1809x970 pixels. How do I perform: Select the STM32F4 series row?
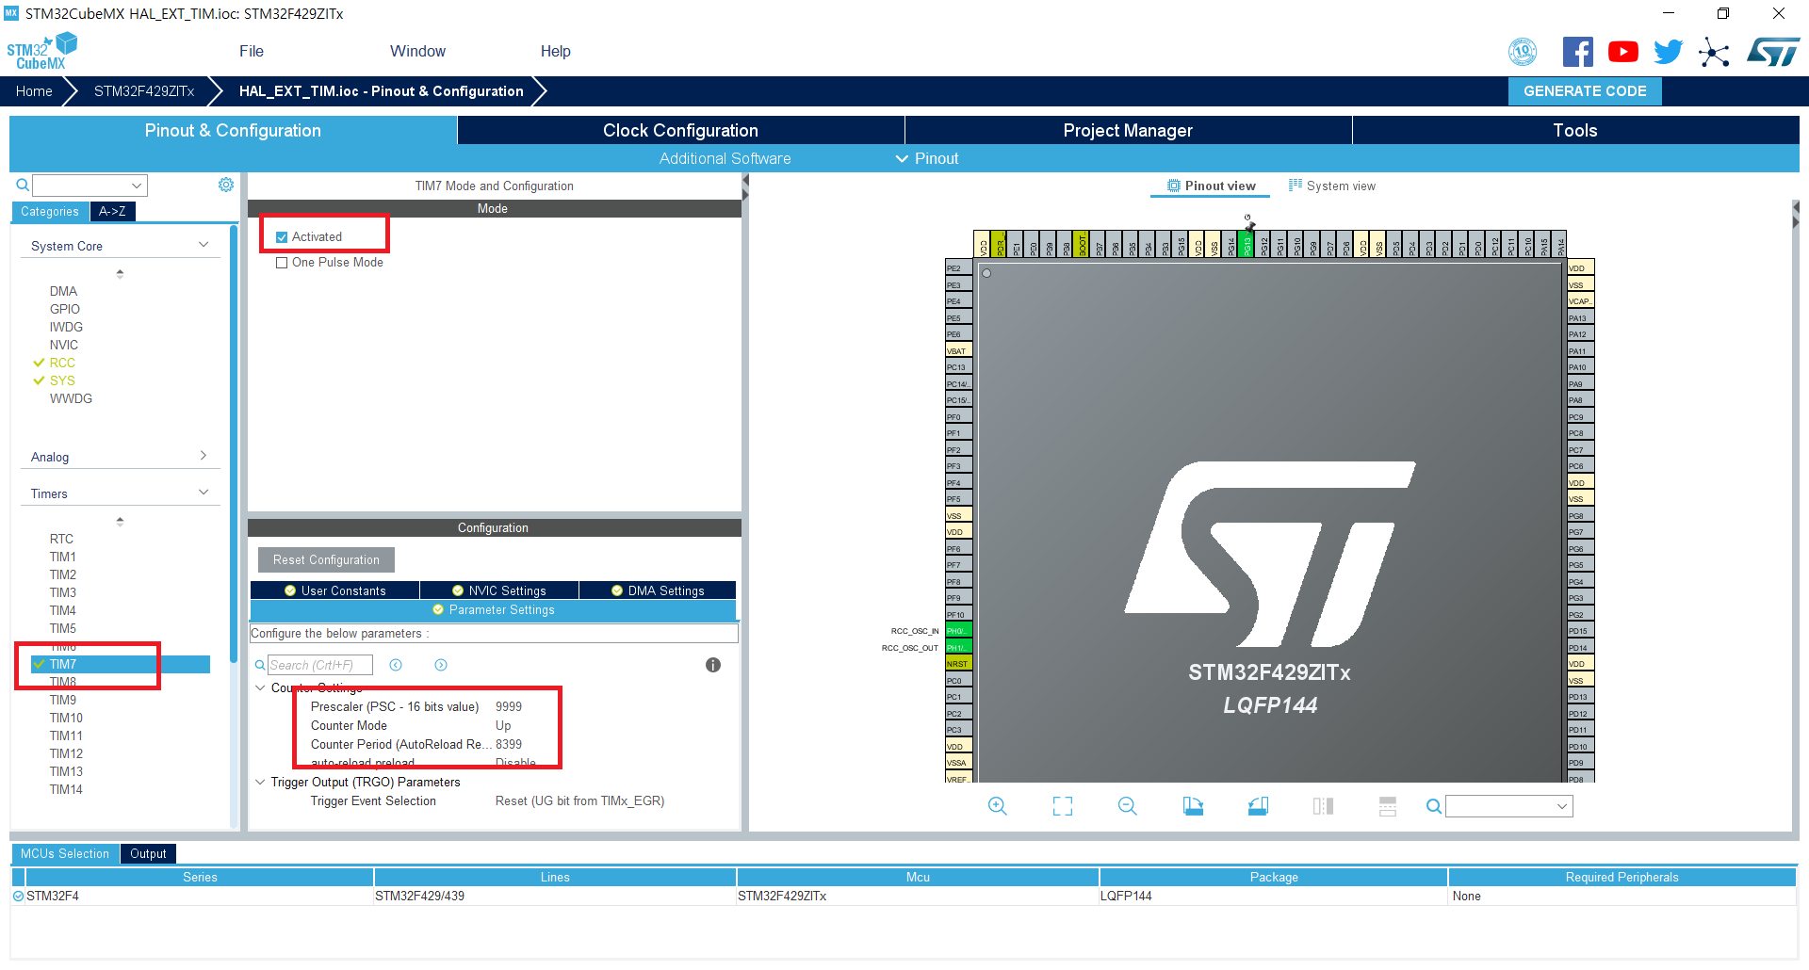(903, 896)
